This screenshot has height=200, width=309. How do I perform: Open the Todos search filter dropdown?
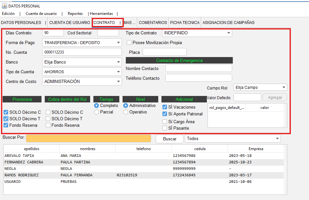click(277, 139)
